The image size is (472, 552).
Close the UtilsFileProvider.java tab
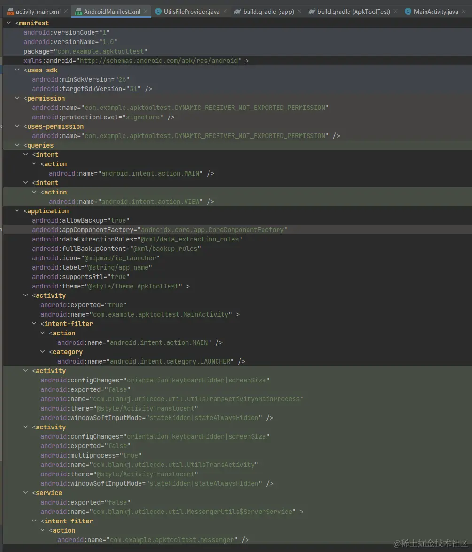tap(225, 12)
